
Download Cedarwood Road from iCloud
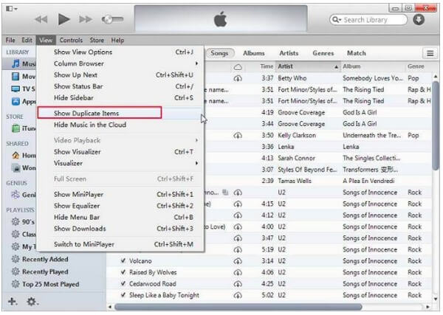coord(238,284)
